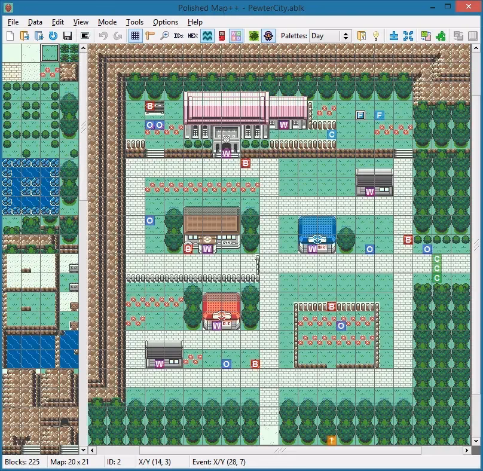Select the W warp event on Gym door
Screen dimensions: 483x471
pyautogui.click(x=207, y=249)
